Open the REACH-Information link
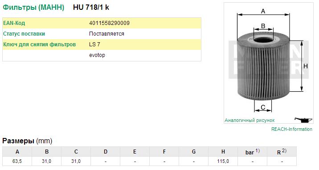This screenshot has width=319, height=170. point(292,129)
